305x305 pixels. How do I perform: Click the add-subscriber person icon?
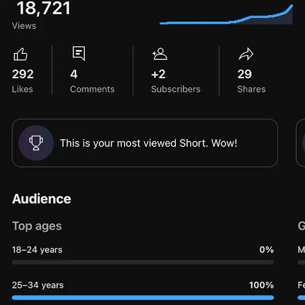160,54
